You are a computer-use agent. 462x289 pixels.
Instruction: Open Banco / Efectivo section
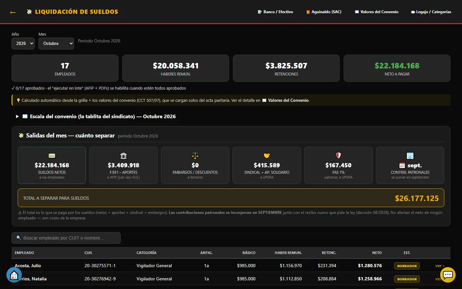click(x=275, y=12)
